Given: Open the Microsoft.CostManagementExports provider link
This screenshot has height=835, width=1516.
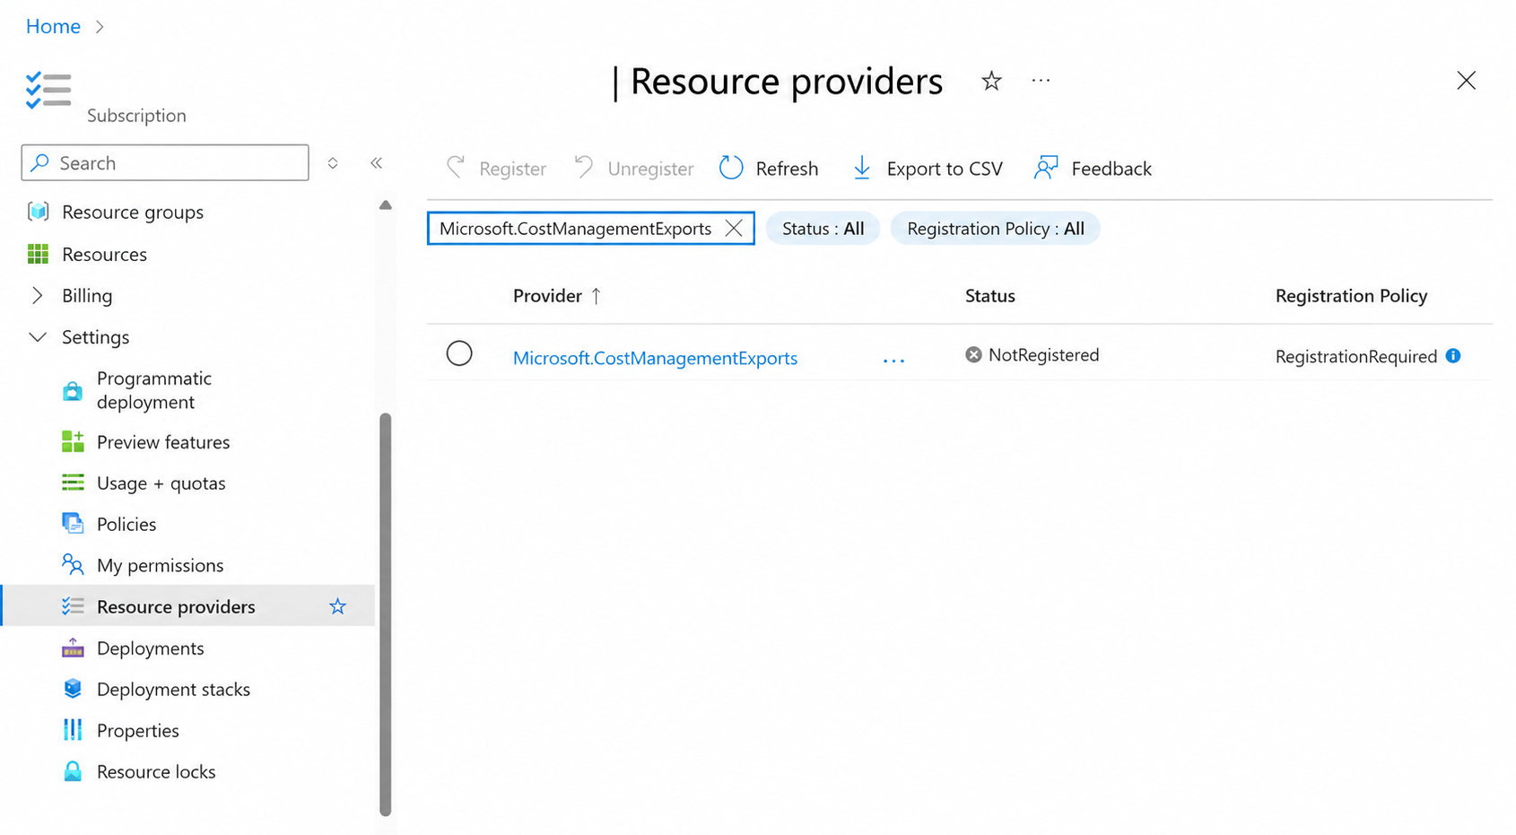Looking at the screenshot, I should [x=655, y=358].
